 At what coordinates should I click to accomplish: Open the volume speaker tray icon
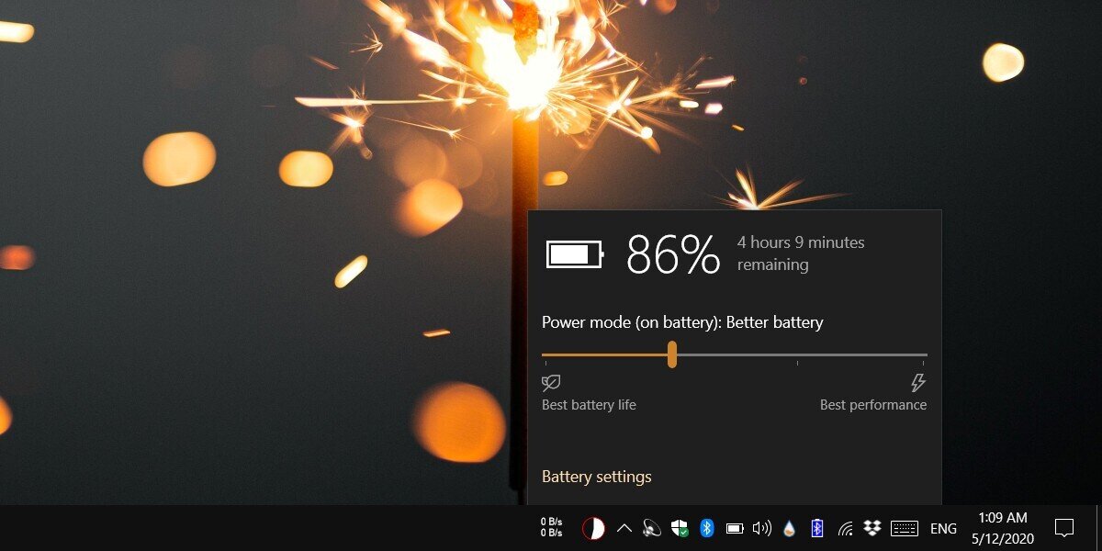[x=761, y=528]
